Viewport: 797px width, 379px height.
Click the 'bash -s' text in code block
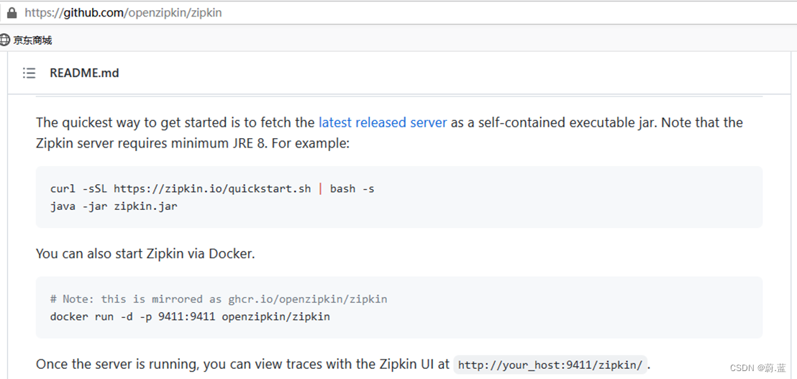click(x=352, y=188)
